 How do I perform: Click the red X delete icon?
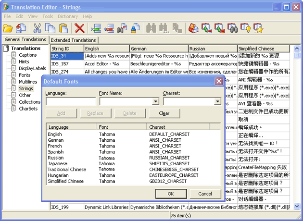click(79, 28)
